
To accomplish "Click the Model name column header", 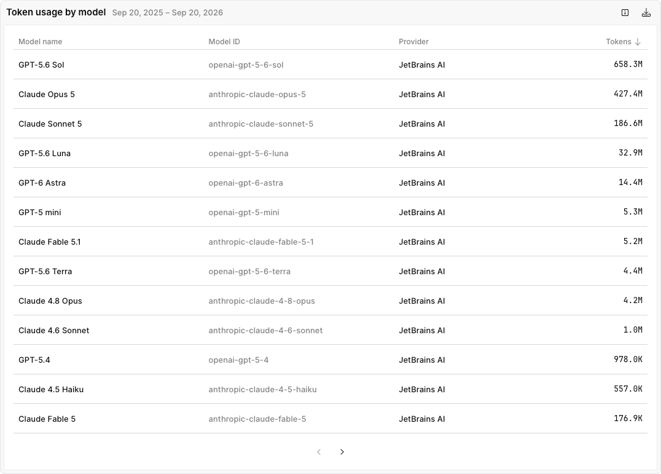I will [x=40, y=42].
